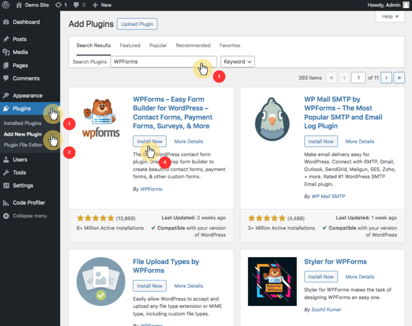Click the Upload Plugin button
This screenshot has height=326, width=412.
(x=137, y=24)
